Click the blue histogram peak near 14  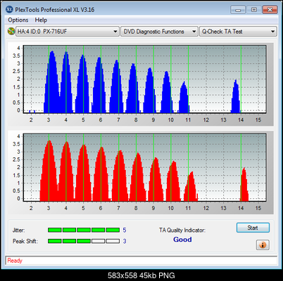tap(236, 96)
